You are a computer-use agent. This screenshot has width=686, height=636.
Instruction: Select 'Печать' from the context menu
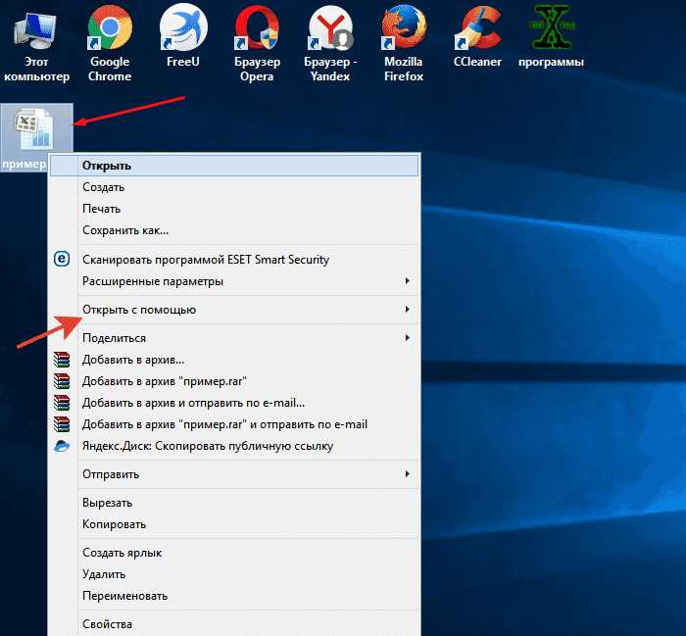[102, 209]
